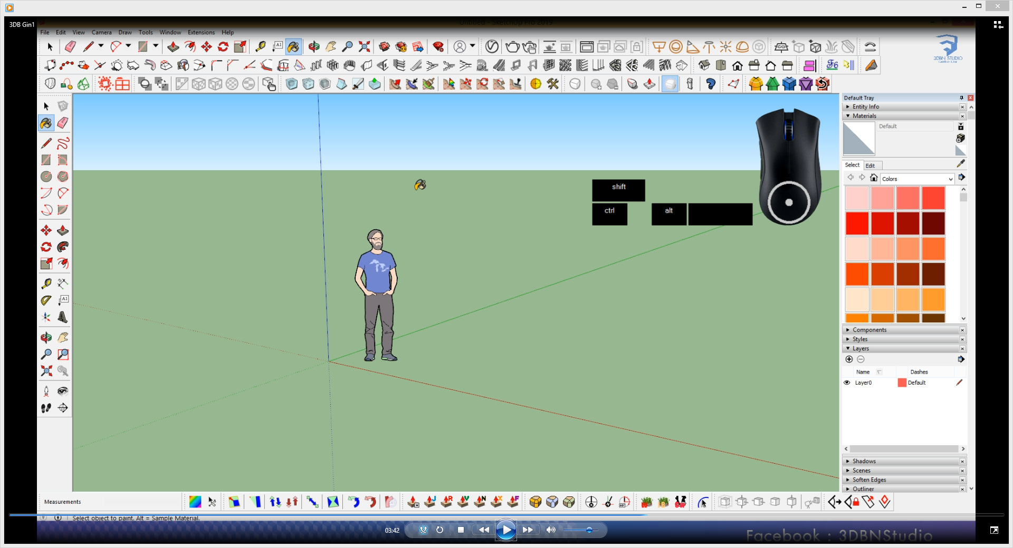Viewport: 1013px width, 548px height.
Task: Select the Look Around eye tool
Action: tap(63, 391)
